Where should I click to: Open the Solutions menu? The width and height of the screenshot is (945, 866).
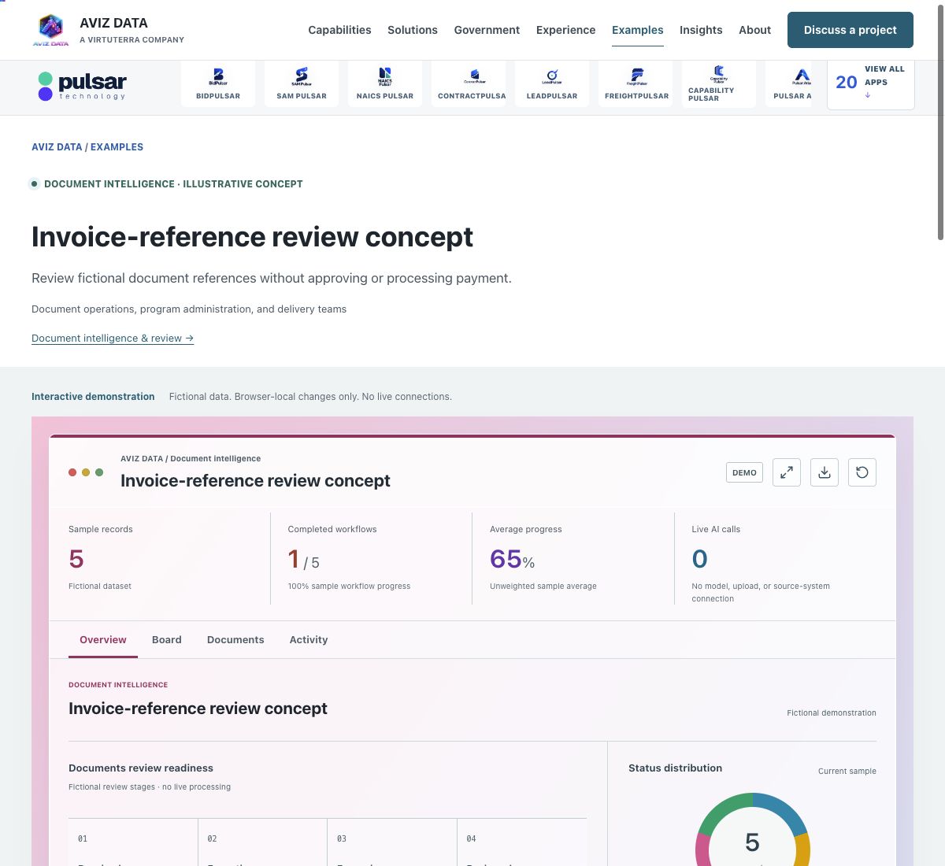pos(413,30)
